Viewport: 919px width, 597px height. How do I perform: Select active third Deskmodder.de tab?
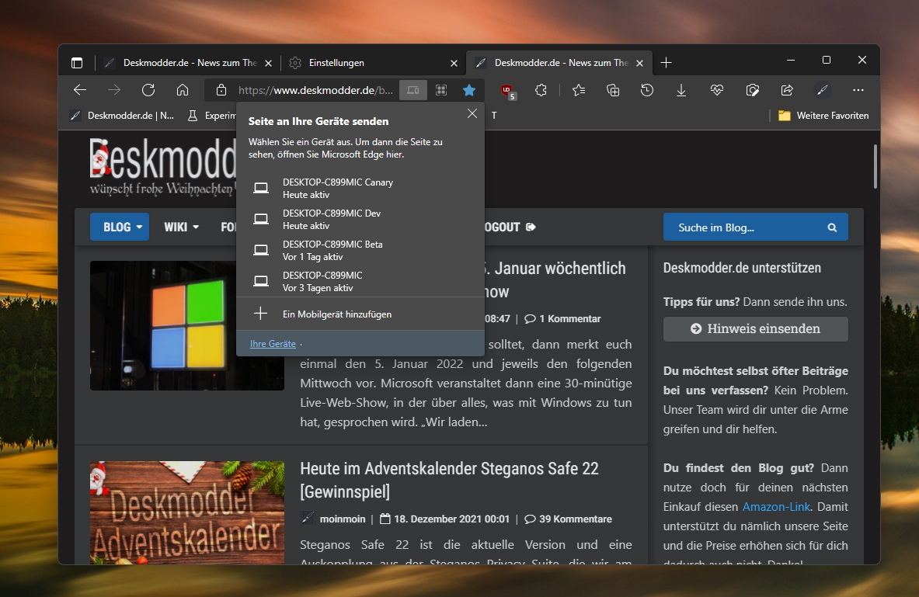[x=559, y=63]
